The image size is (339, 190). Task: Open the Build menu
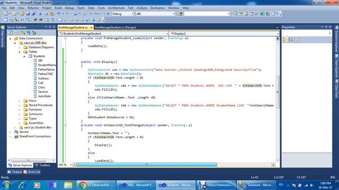[x=58, y=8]
